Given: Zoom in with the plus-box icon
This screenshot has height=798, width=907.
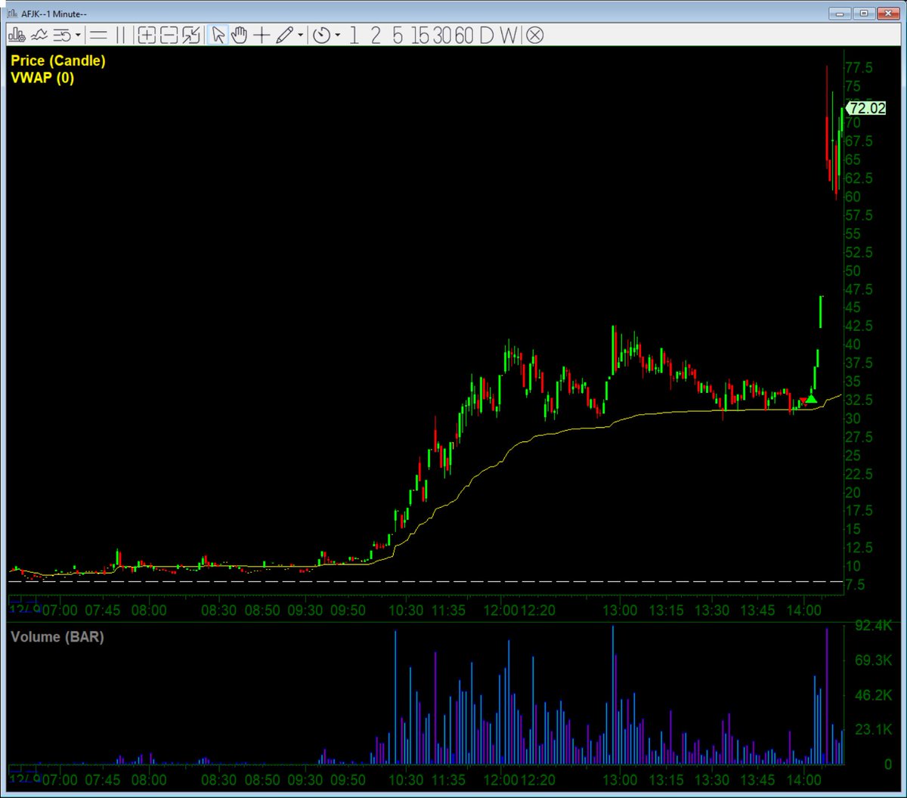Looking at the screenshot, I should [x=147, y=35].
